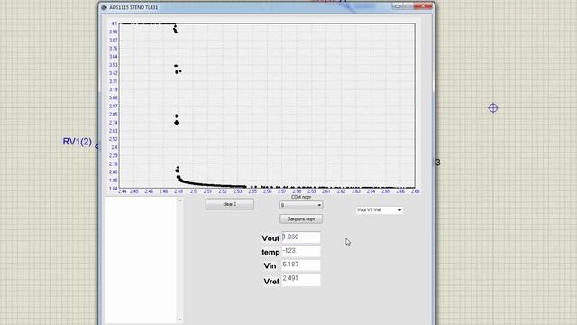Click the origin crosshair marker in schematic
577x325 pixels.
[x=493, y=108]
